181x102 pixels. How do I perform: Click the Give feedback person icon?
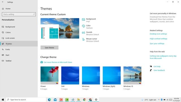pyautogui.click(x=151, y=70)
